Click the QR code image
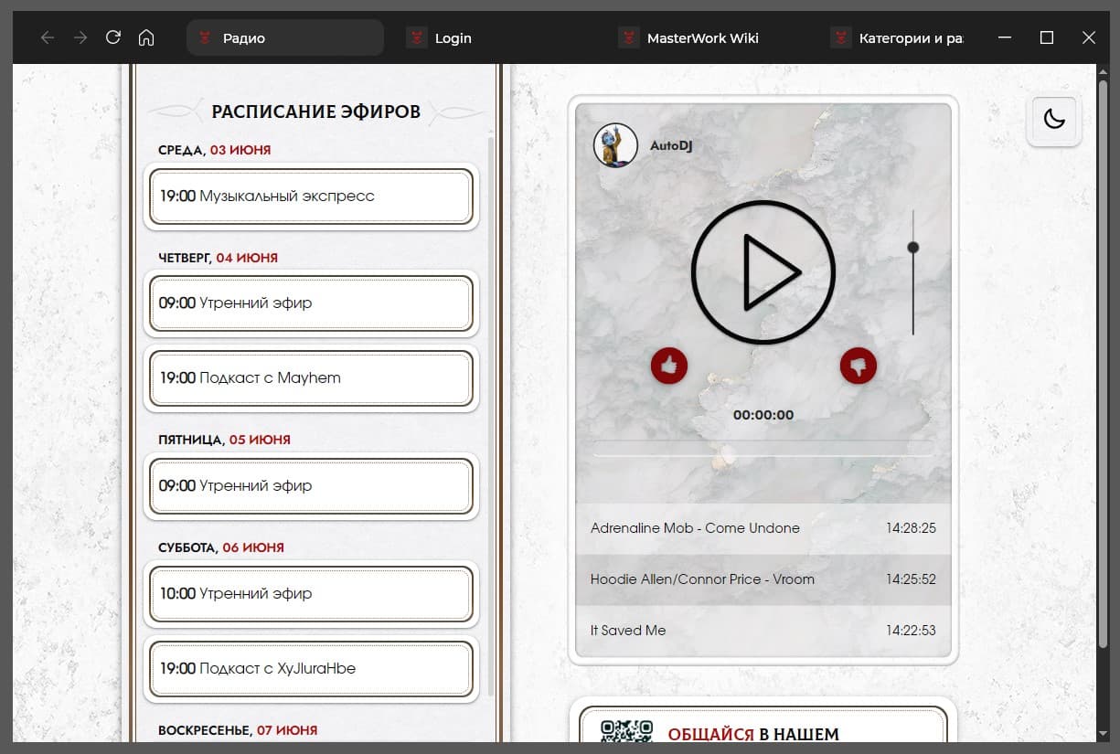This screenshot has height=754, width=1120. [627, 730]
